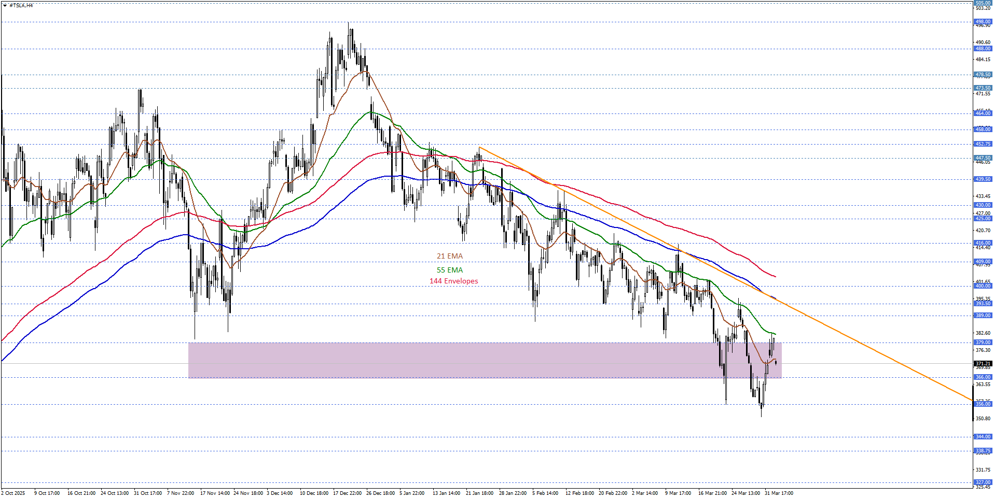The width and height of the screenshot is (994, 499).
Task: Click the #TSLA,H4 chart title
Action: click(21, 5)
